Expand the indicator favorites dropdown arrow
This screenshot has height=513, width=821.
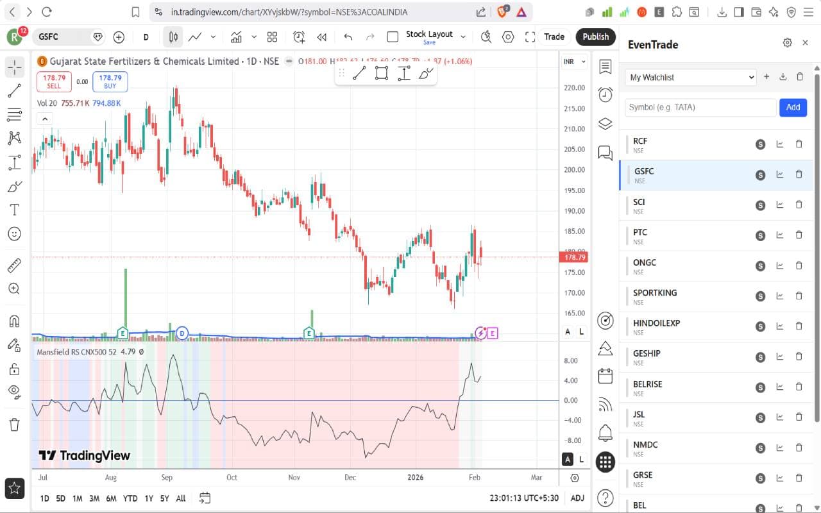click(x=254, y=37)
